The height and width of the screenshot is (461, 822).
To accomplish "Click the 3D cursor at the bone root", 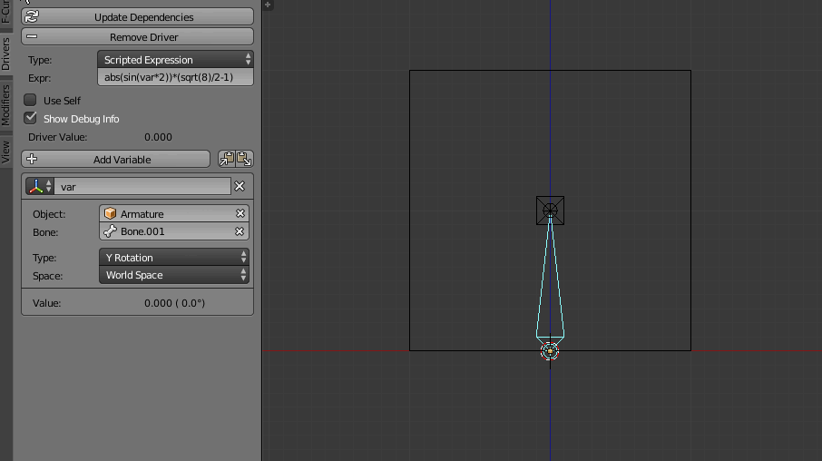I will coord(550,351).
